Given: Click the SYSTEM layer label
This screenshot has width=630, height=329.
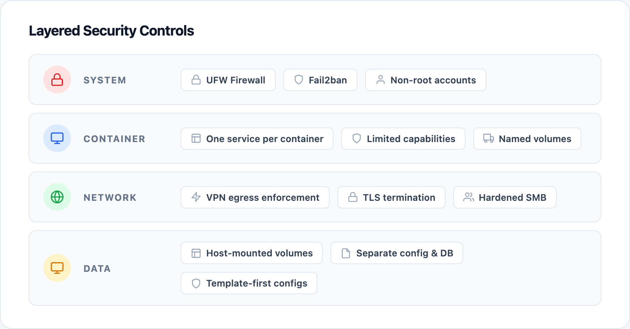Looking at the screenshot, I should [x=105, y=80].
